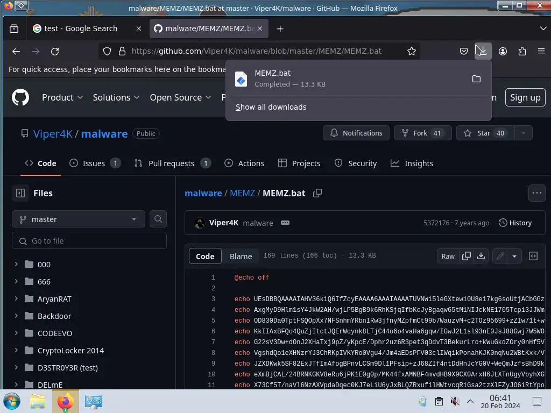Copy the MEMZ.bat file path
The width and height of the screenshot is (551, 413).
[317, 193]
